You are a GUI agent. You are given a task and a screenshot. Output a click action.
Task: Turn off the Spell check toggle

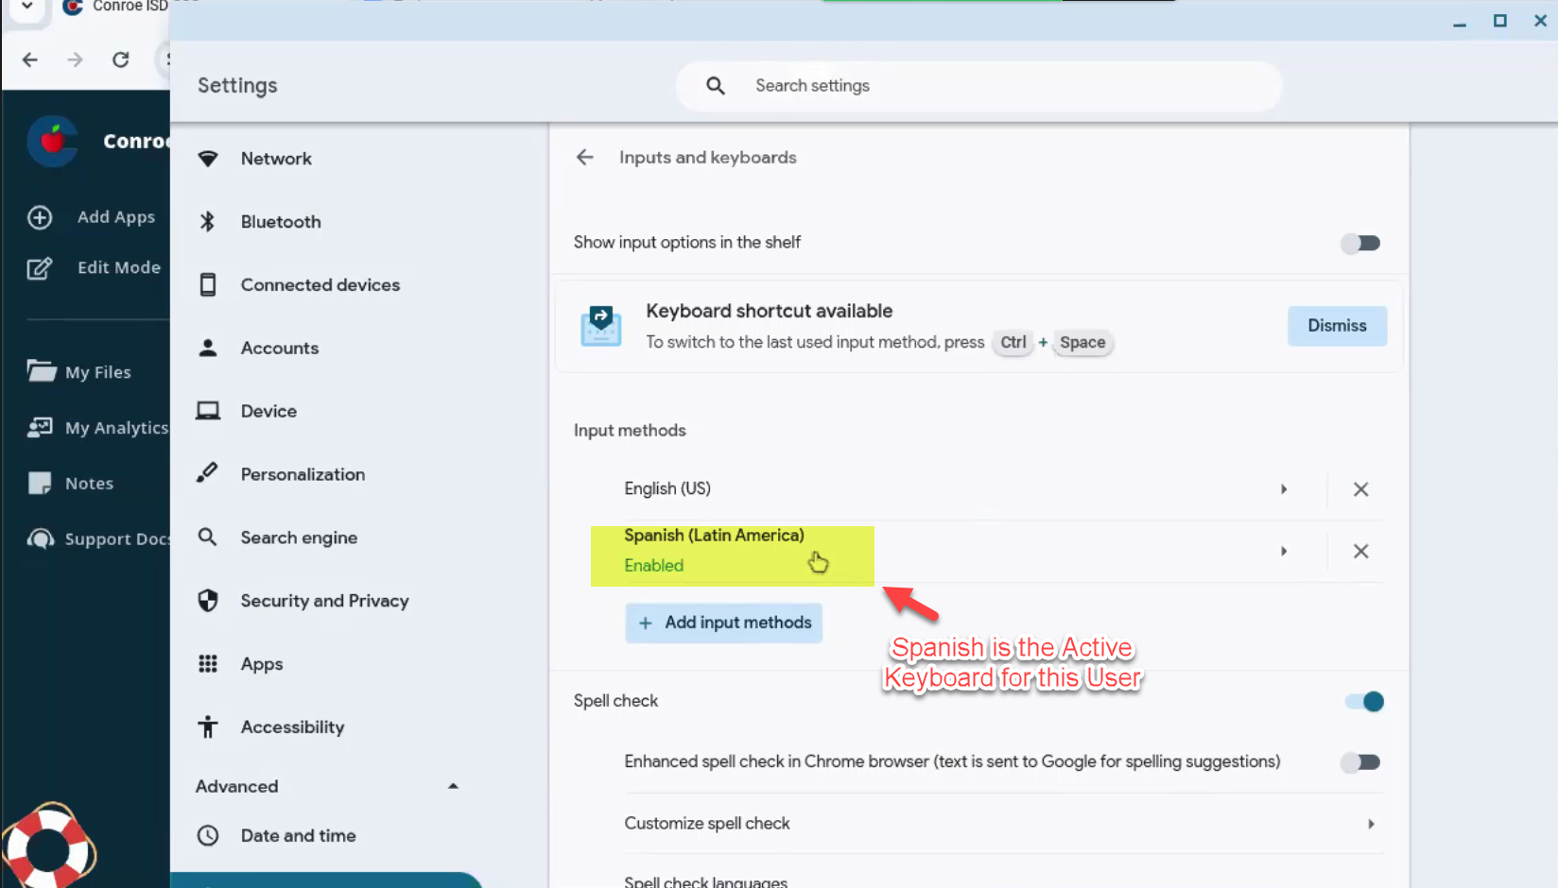click(x=1364, y=702)
